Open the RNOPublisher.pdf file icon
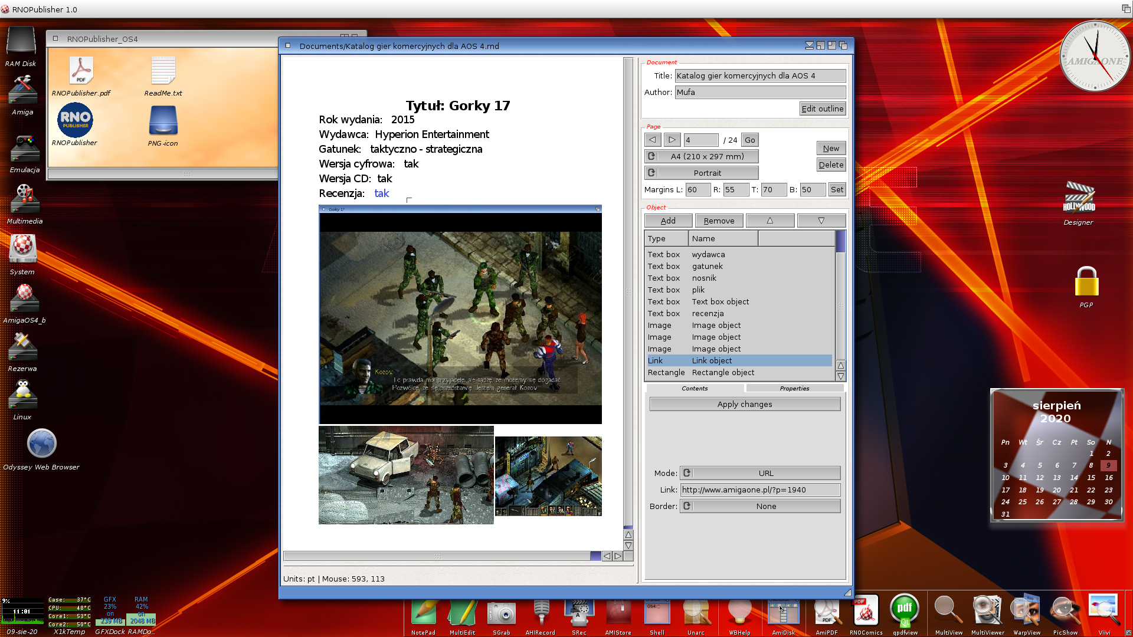 81,71
